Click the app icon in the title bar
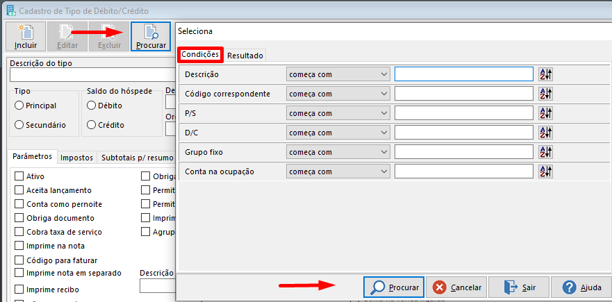Viewport: 612px width, 302px height. (11, 11)
